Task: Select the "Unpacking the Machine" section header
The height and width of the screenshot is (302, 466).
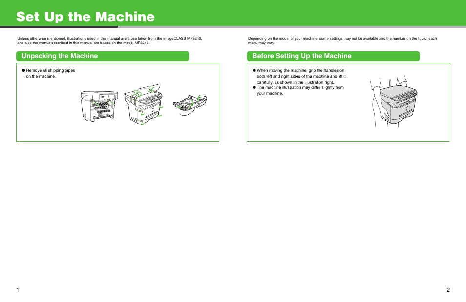Action: 60,56
